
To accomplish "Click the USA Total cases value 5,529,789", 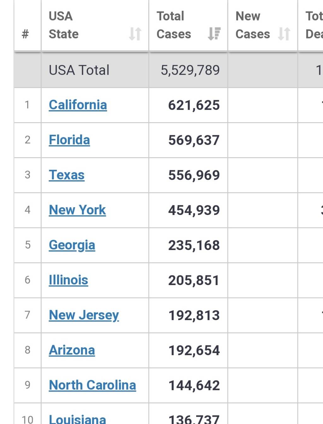I will pos(190,70).
